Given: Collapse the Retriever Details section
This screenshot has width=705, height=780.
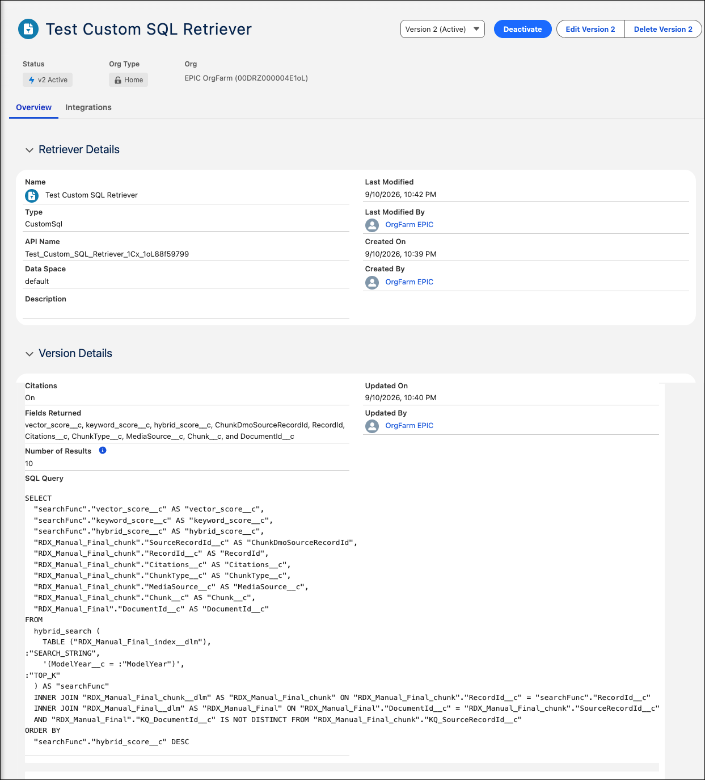Looking at the screenshot, I should pos(29,150).
